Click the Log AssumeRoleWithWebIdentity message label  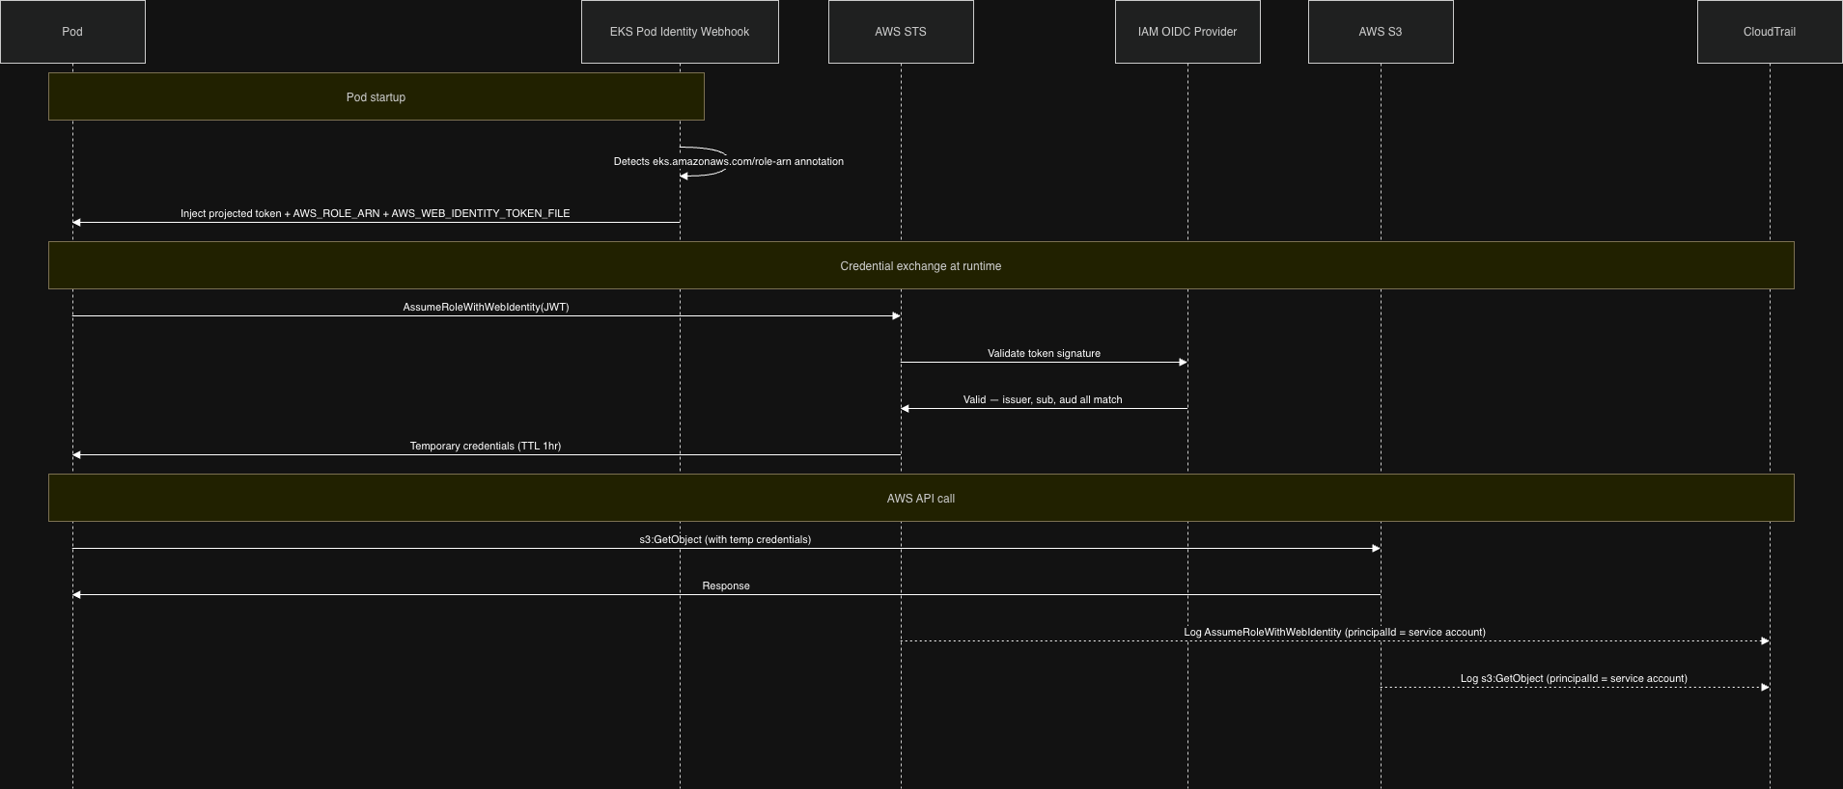click(1334, 632)
